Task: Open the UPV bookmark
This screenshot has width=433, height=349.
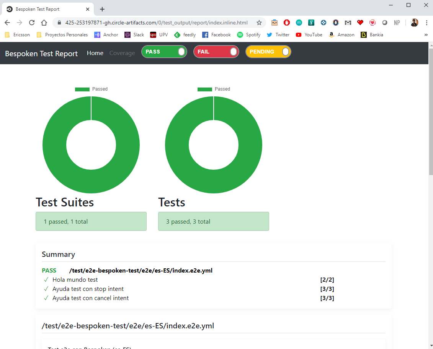Action: coord(159,35)
